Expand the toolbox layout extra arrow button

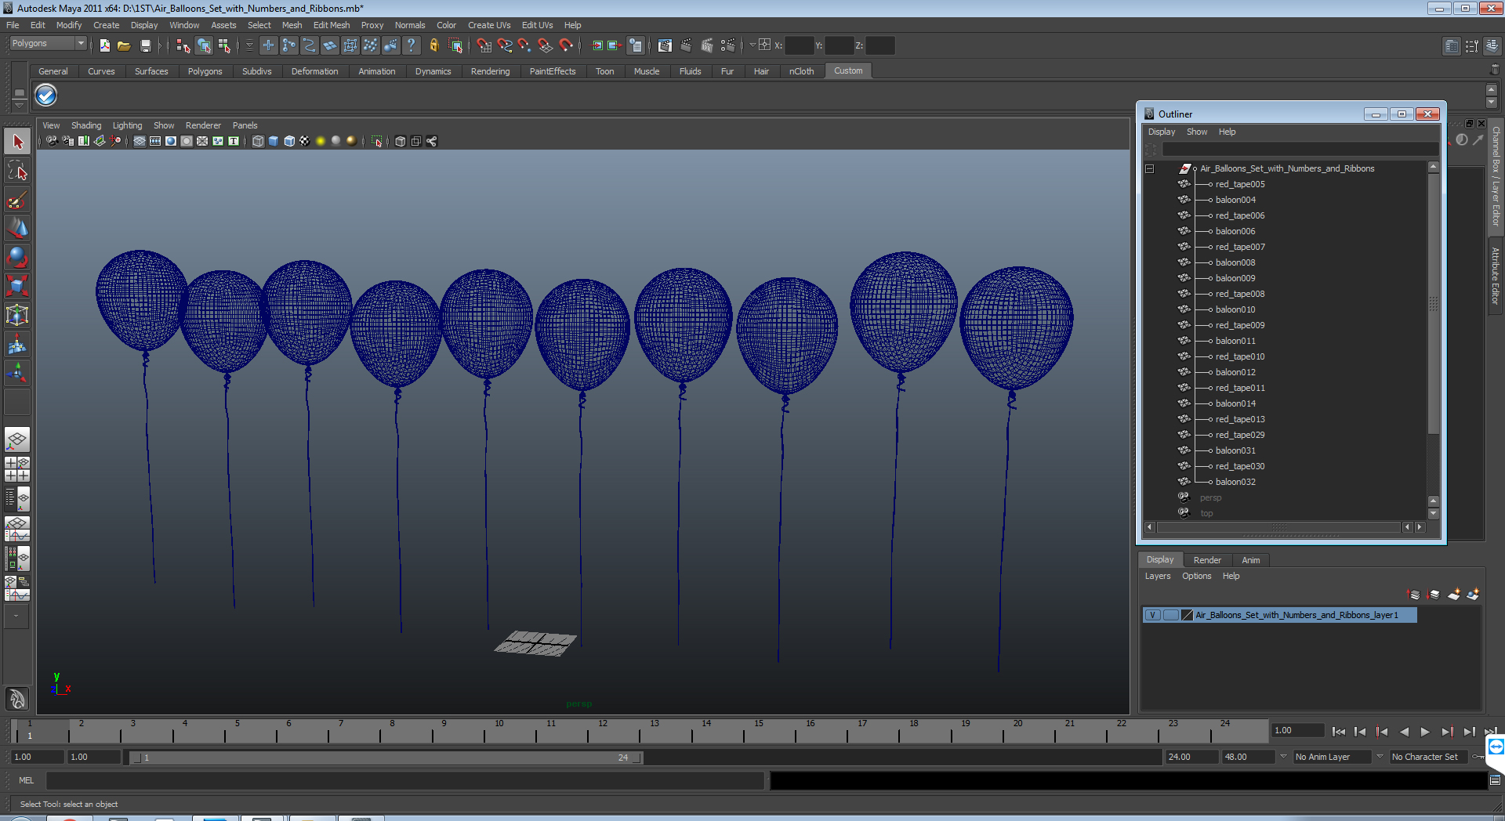tap(16, 616)
